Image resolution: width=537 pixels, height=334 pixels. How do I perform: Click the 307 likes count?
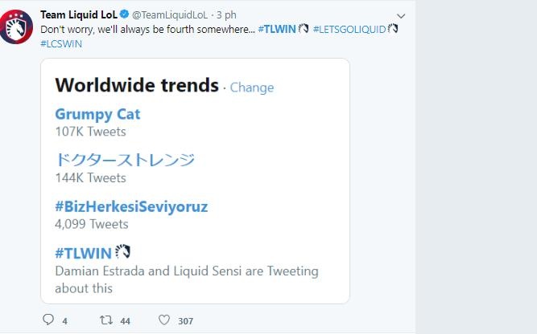186,321
